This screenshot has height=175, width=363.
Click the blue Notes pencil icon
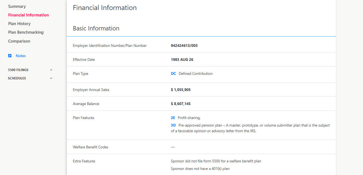[10, 56]
